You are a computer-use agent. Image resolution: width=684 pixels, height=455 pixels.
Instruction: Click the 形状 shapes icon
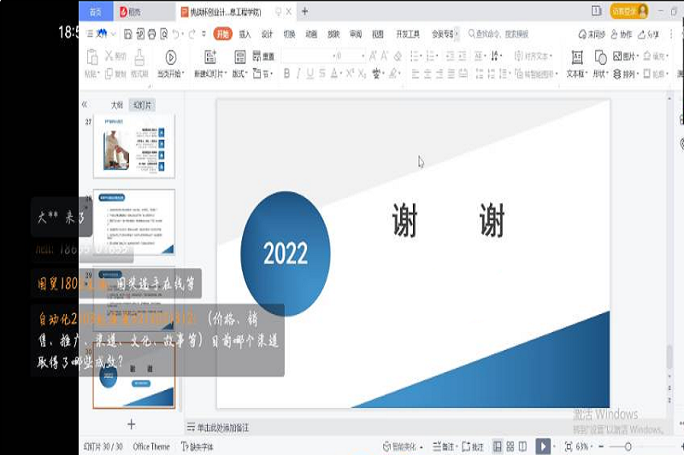pos(600,64)
